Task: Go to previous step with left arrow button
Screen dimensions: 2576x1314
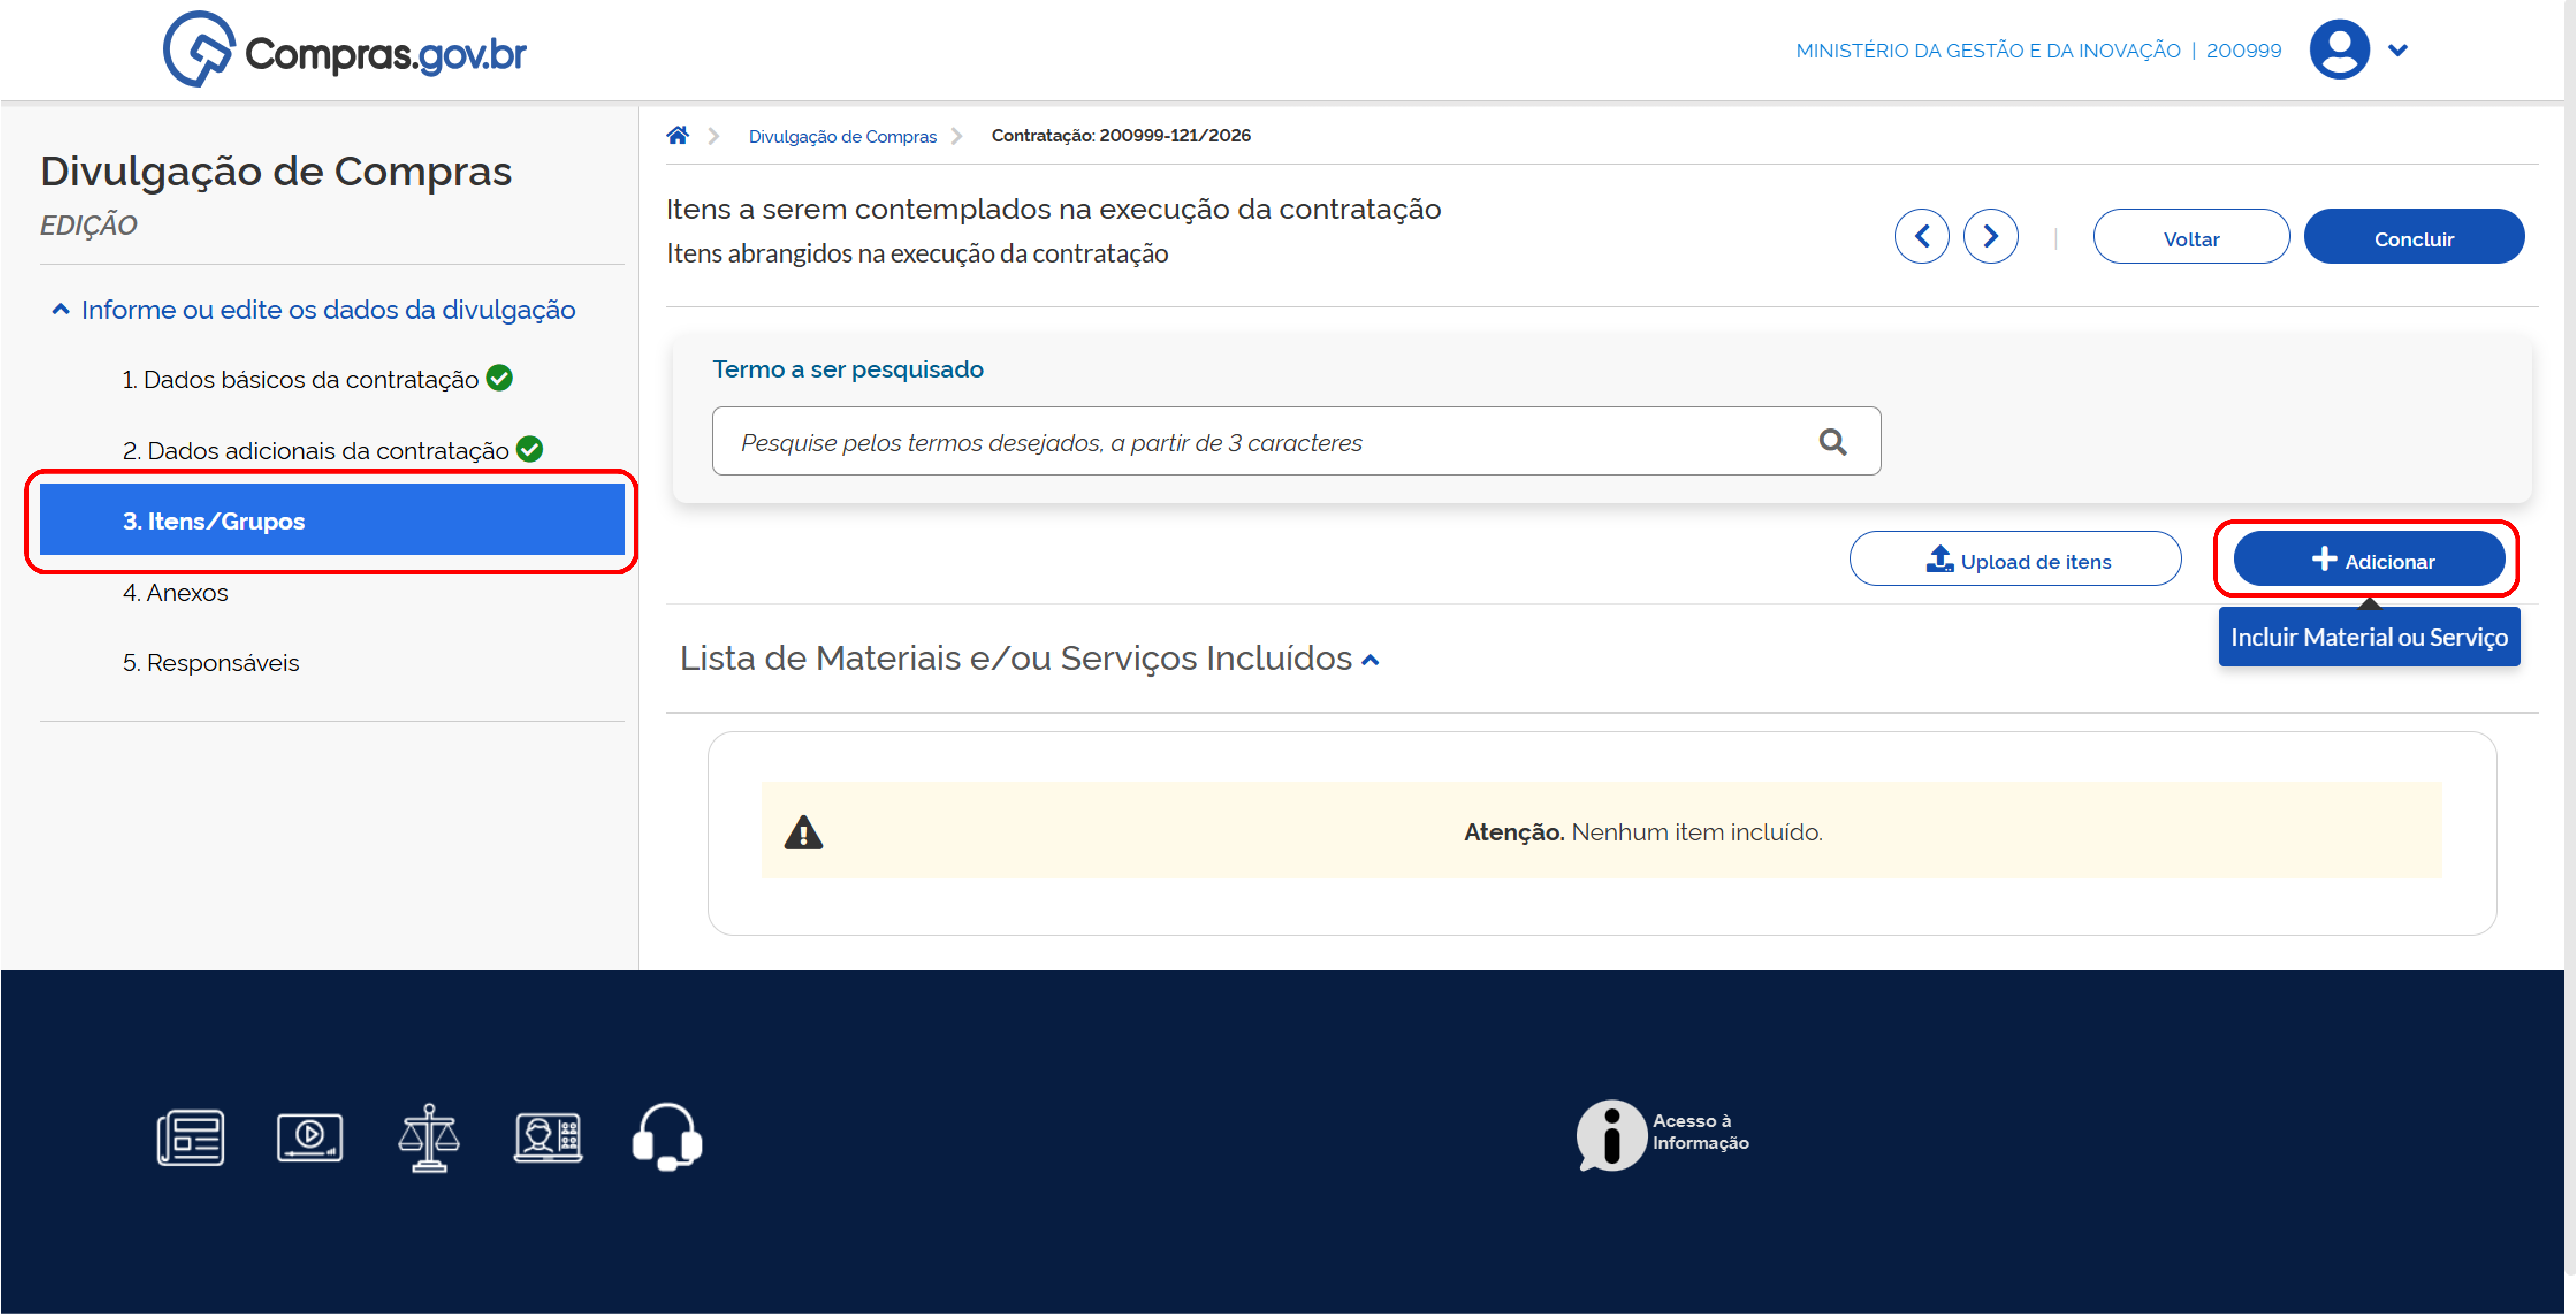Action: click(1921, 236)
